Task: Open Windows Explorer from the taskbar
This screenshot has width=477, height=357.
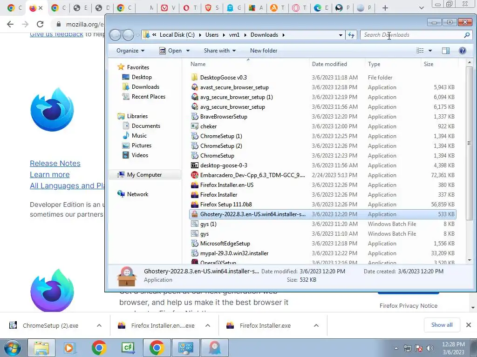Action: click(x=41, y=348)
